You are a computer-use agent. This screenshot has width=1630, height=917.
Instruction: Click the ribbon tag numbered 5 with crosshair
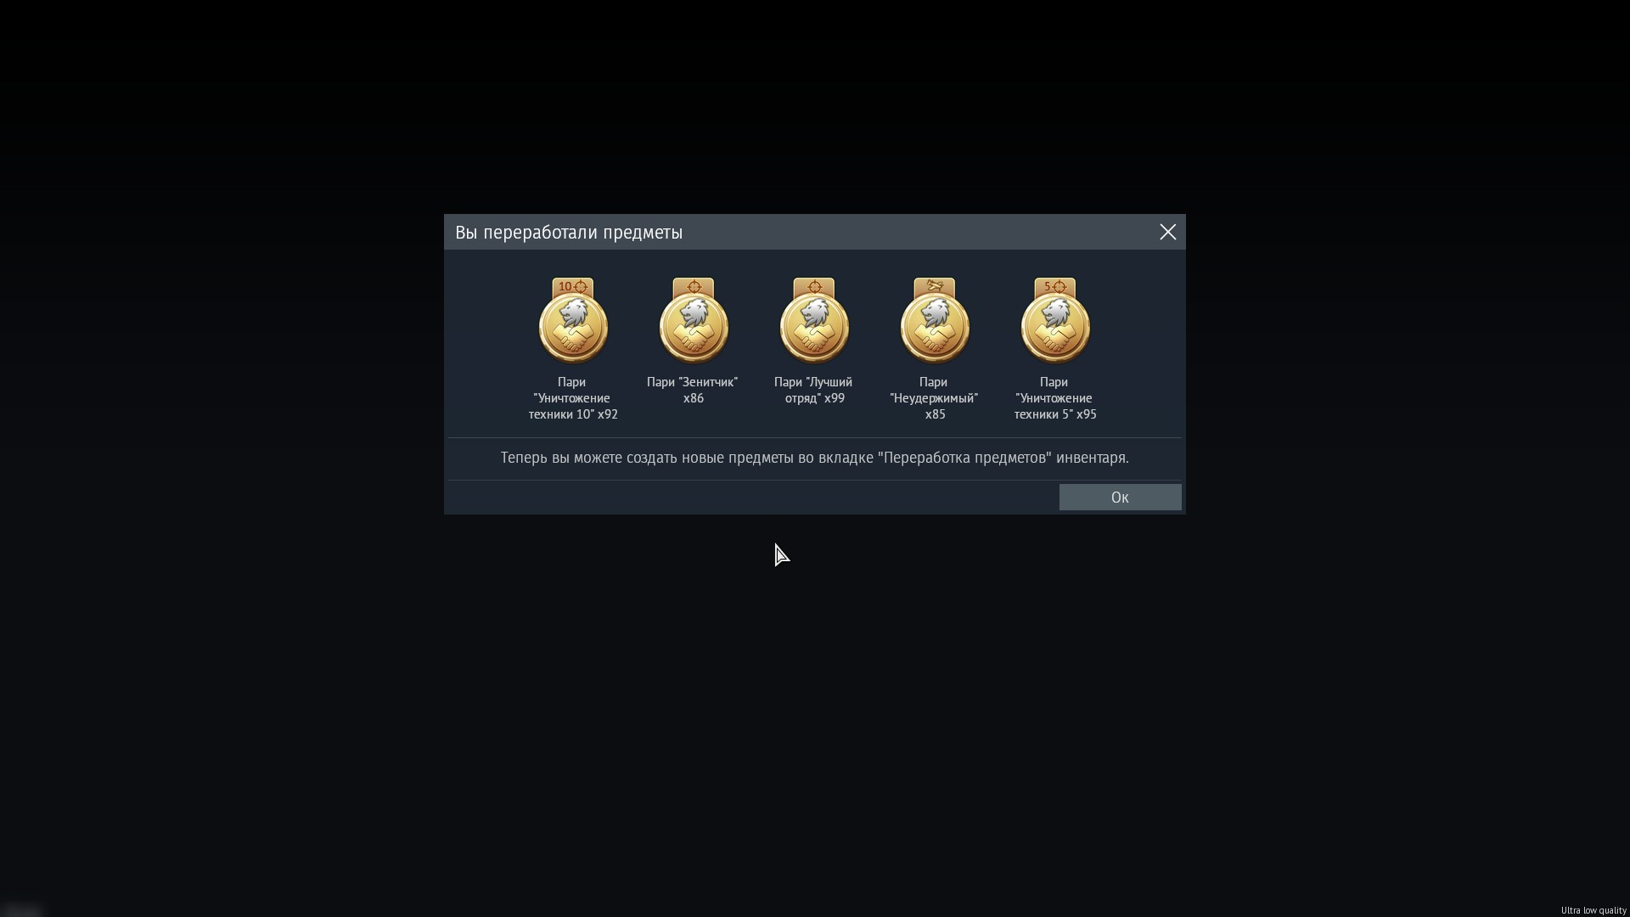tap(1055, 287)
